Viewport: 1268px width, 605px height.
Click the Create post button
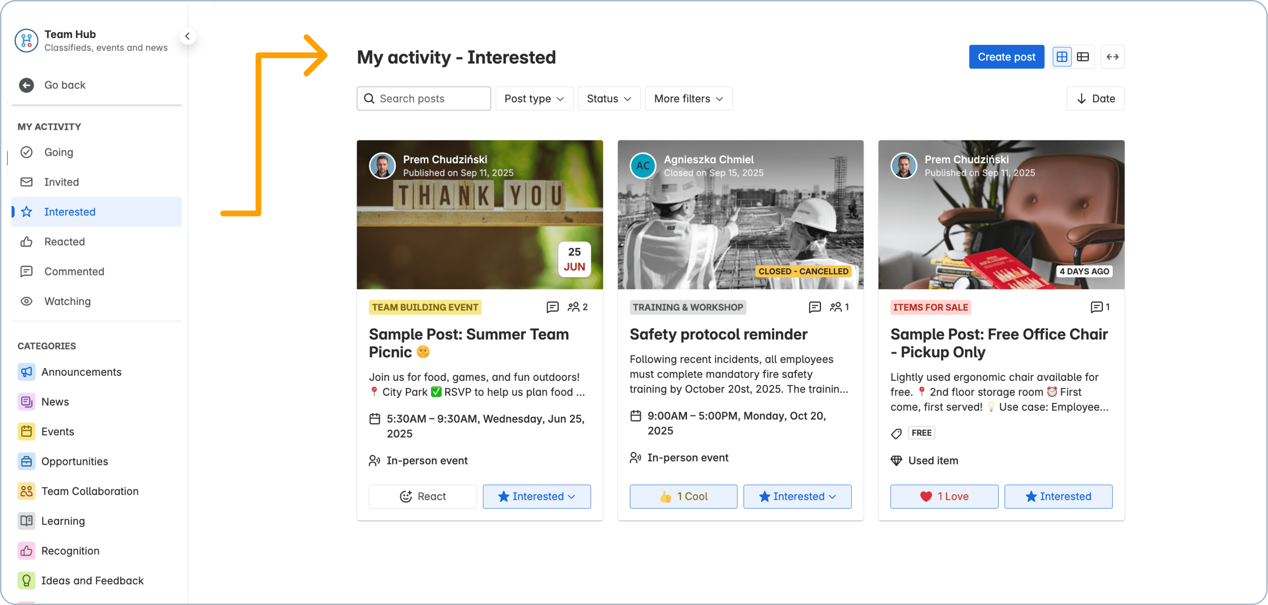(x=1006, y=57)
